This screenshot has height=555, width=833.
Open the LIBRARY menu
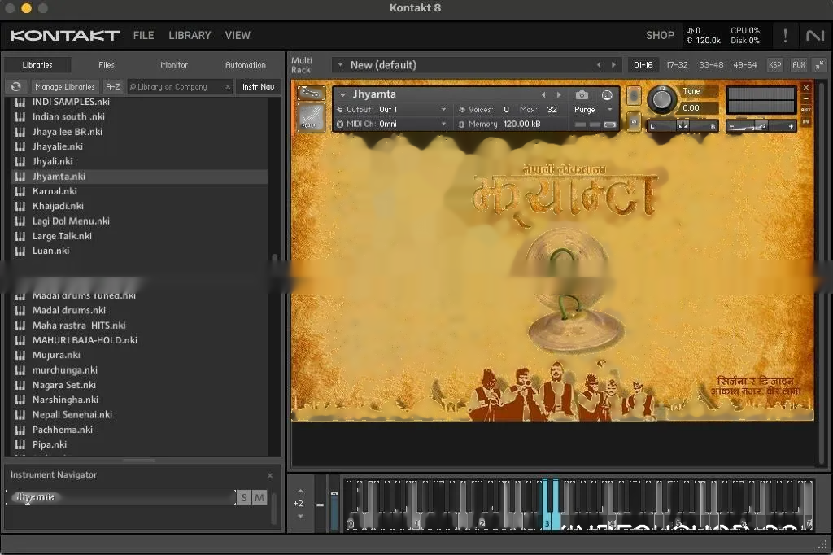pos(189,35)
